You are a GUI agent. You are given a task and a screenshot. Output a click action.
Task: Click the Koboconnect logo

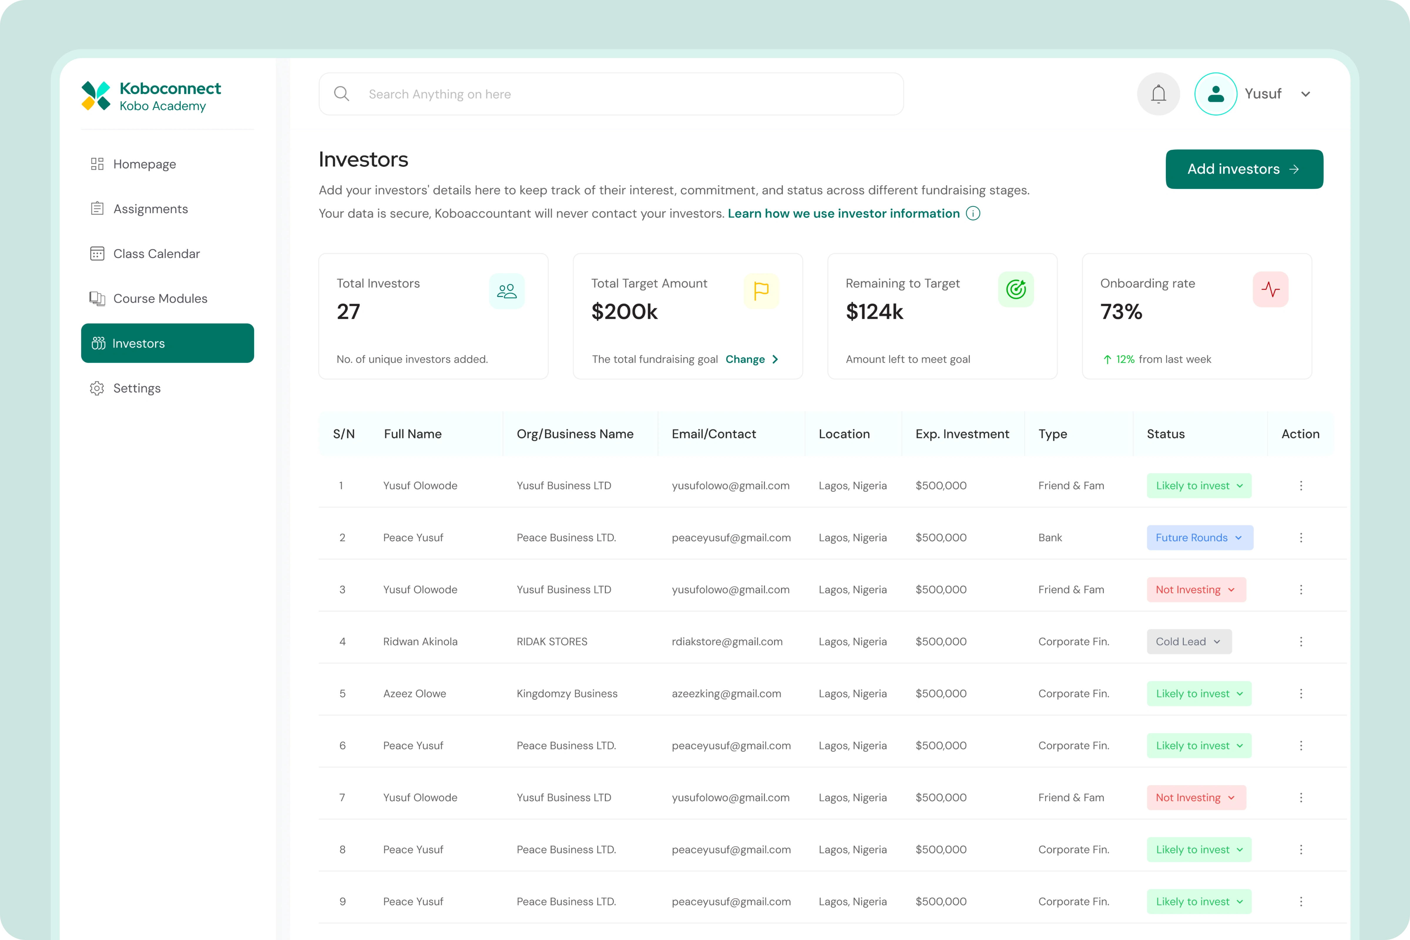coord(96,96)
